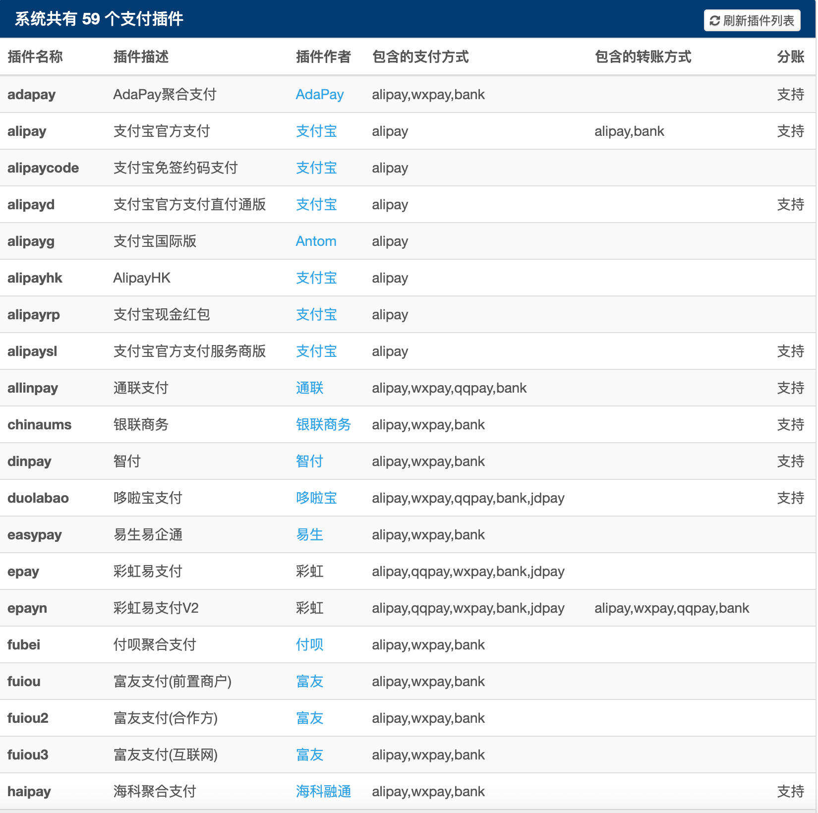Open the 海科融通 author link

(x=323, y=792)
